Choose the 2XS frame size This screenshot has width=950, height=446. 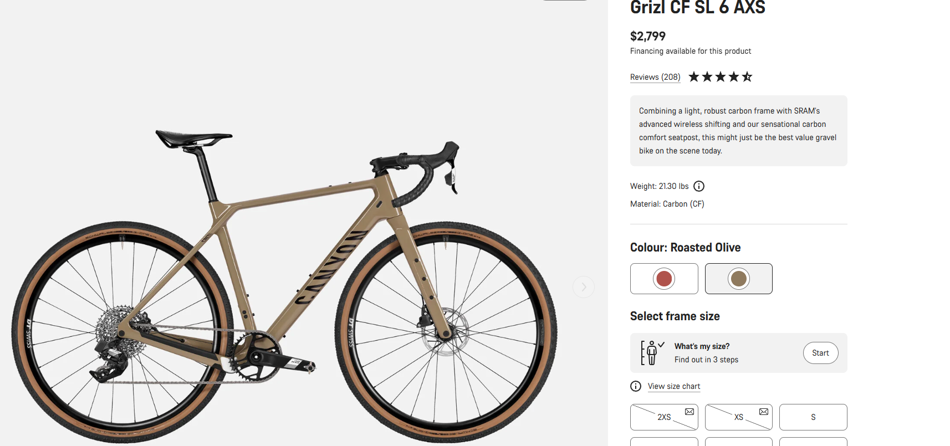[x=664, y=417]
